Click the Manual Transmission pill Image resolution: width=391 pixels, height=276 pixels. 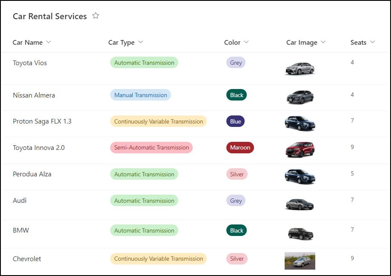tap(141, 95)
